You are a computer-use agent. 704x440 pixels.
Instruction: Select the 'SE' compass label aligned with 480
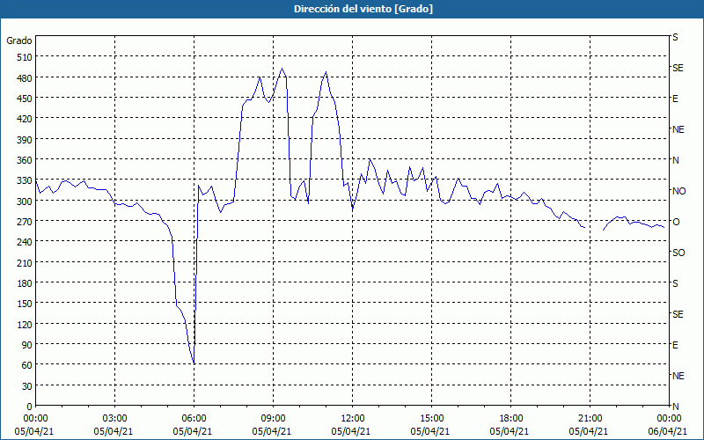pyautogui.click(x=678, y=68)
